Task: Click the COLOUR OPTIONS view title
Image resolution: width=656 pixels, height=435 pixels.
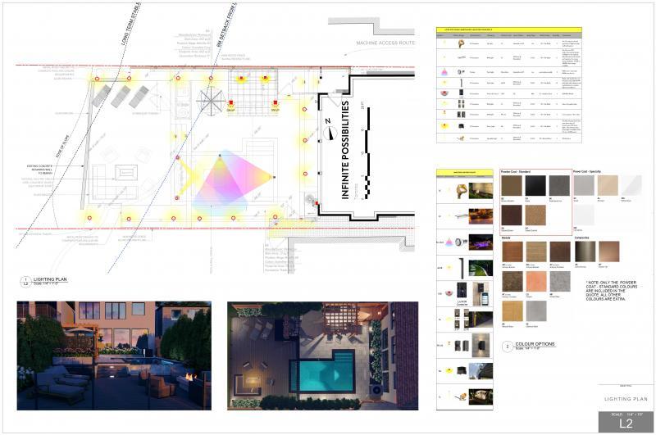Action: (x=535, y=345)
